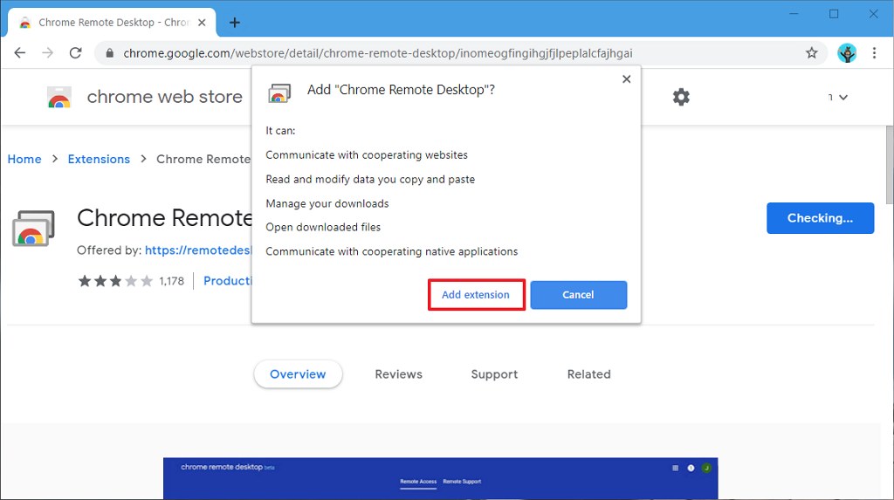Bookmark this page with the star icon
The image size is (894, 500).
coord(811,53)
